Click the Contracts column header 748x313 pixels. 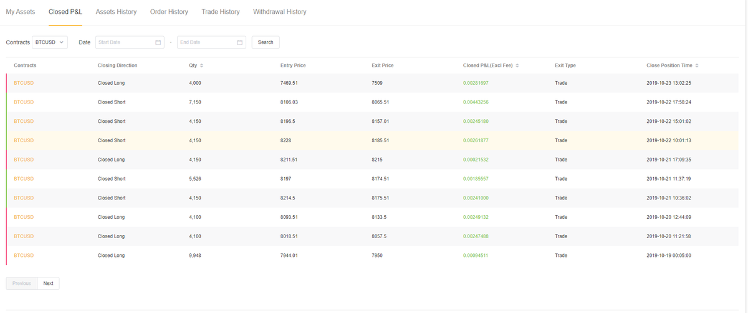pos(25,65)
